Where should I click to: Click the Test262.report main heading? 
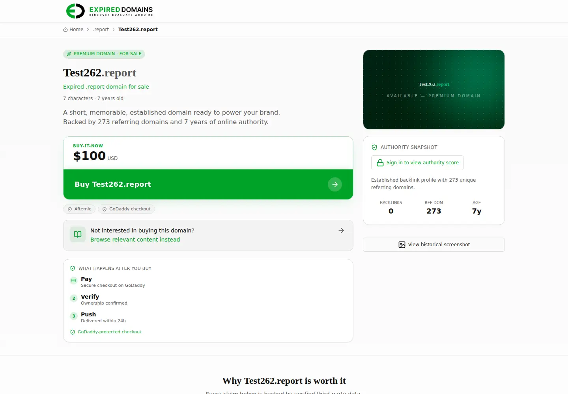tap(100, 73)
